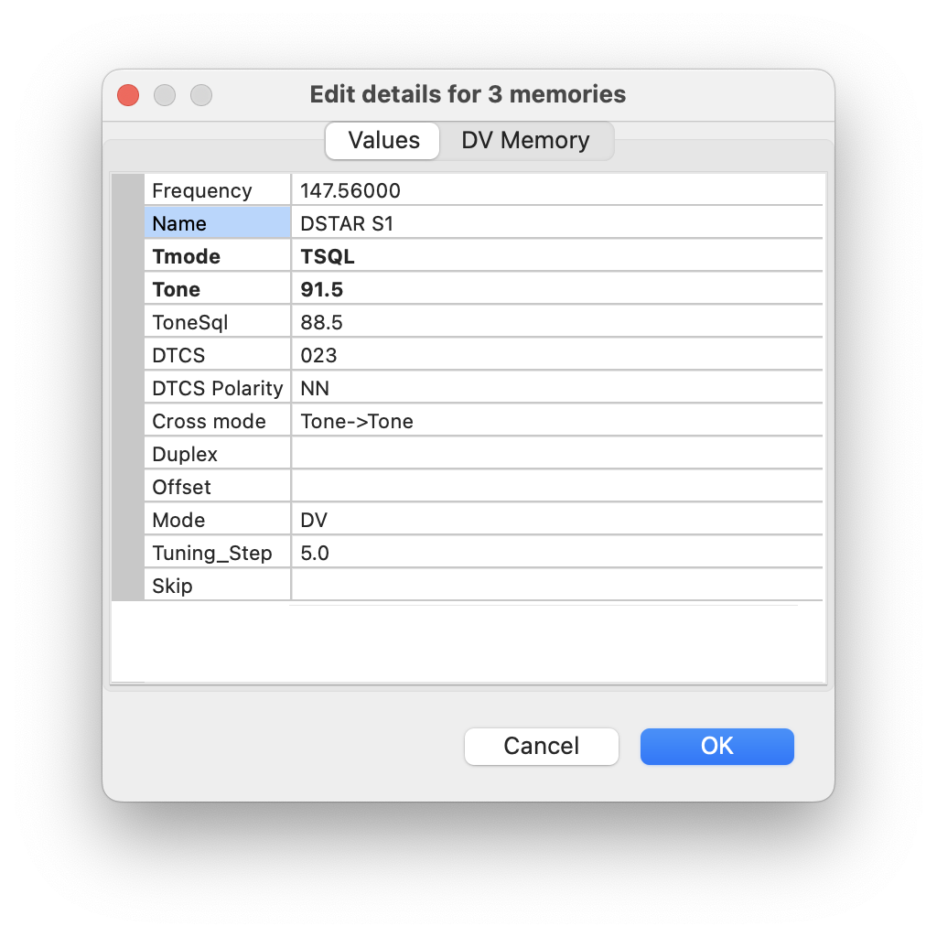Click the empty Duplex value cell

pos(557,454)
